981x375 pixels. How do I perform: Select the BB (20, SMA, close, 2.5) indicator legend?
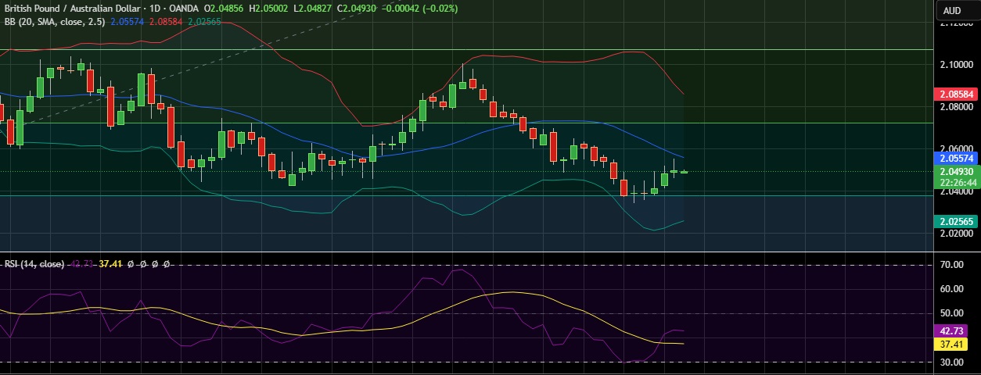click(53, 21)
